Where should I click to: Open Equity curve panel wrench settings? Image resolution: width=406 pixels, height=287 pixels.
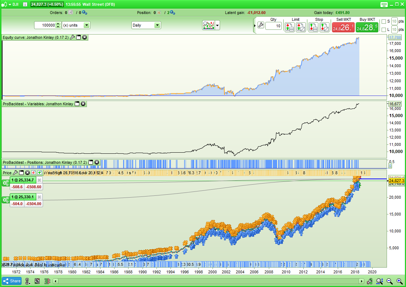[72, 37]
